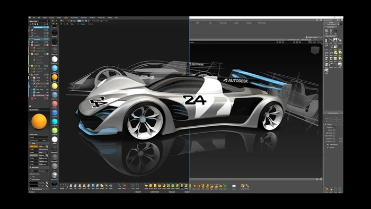The image size is (371, 209).
Task: Click the texture map button beside the Diffuse color
Action: pos(47,146)
